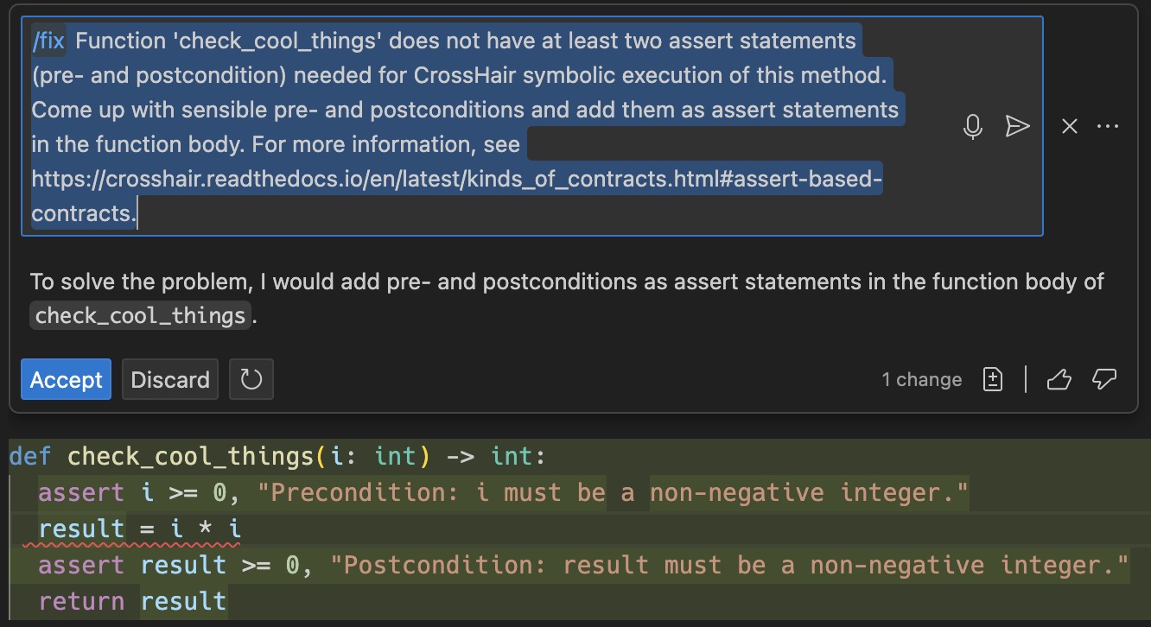The height and width of the screenshot is (627, 1151).
Task: Mark response unhelpful with thumbs down
Action: pos(1105,379)
